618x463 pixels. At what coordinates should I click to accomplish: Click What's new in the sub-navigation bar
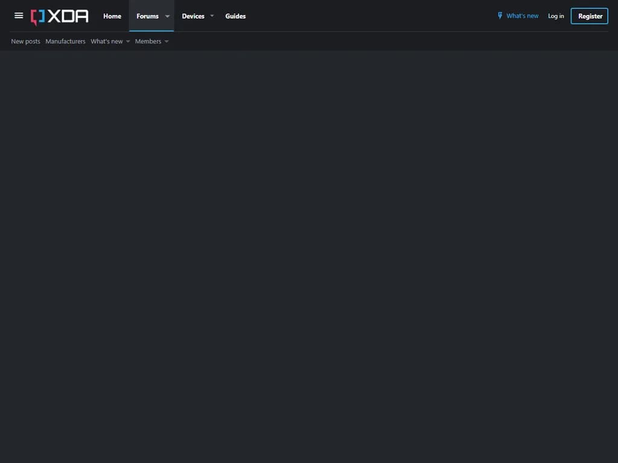107,42
